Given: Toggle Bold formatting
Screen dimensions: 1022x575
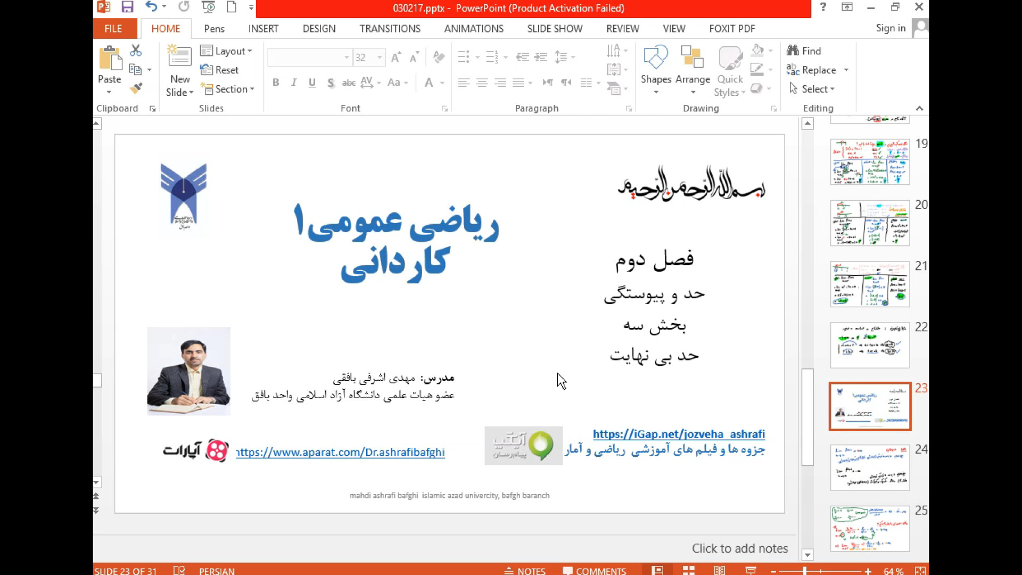Looking at the screenshot, I should (x=276, y=83).
